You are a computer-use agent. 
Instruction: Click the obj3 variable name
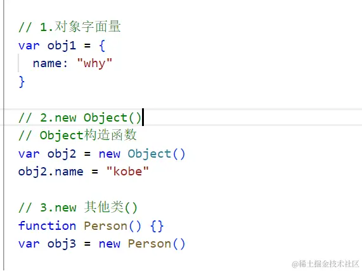tap(61, 244)
